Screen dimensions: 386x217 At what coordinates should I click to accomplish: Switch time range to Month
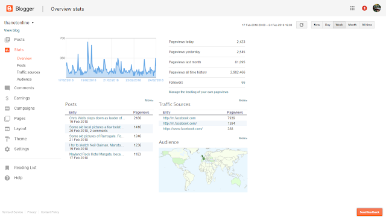352,25
